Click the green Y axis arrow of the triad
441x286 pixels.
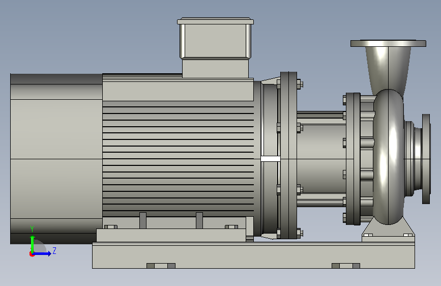pyautogui.click(x=33, y=244)
